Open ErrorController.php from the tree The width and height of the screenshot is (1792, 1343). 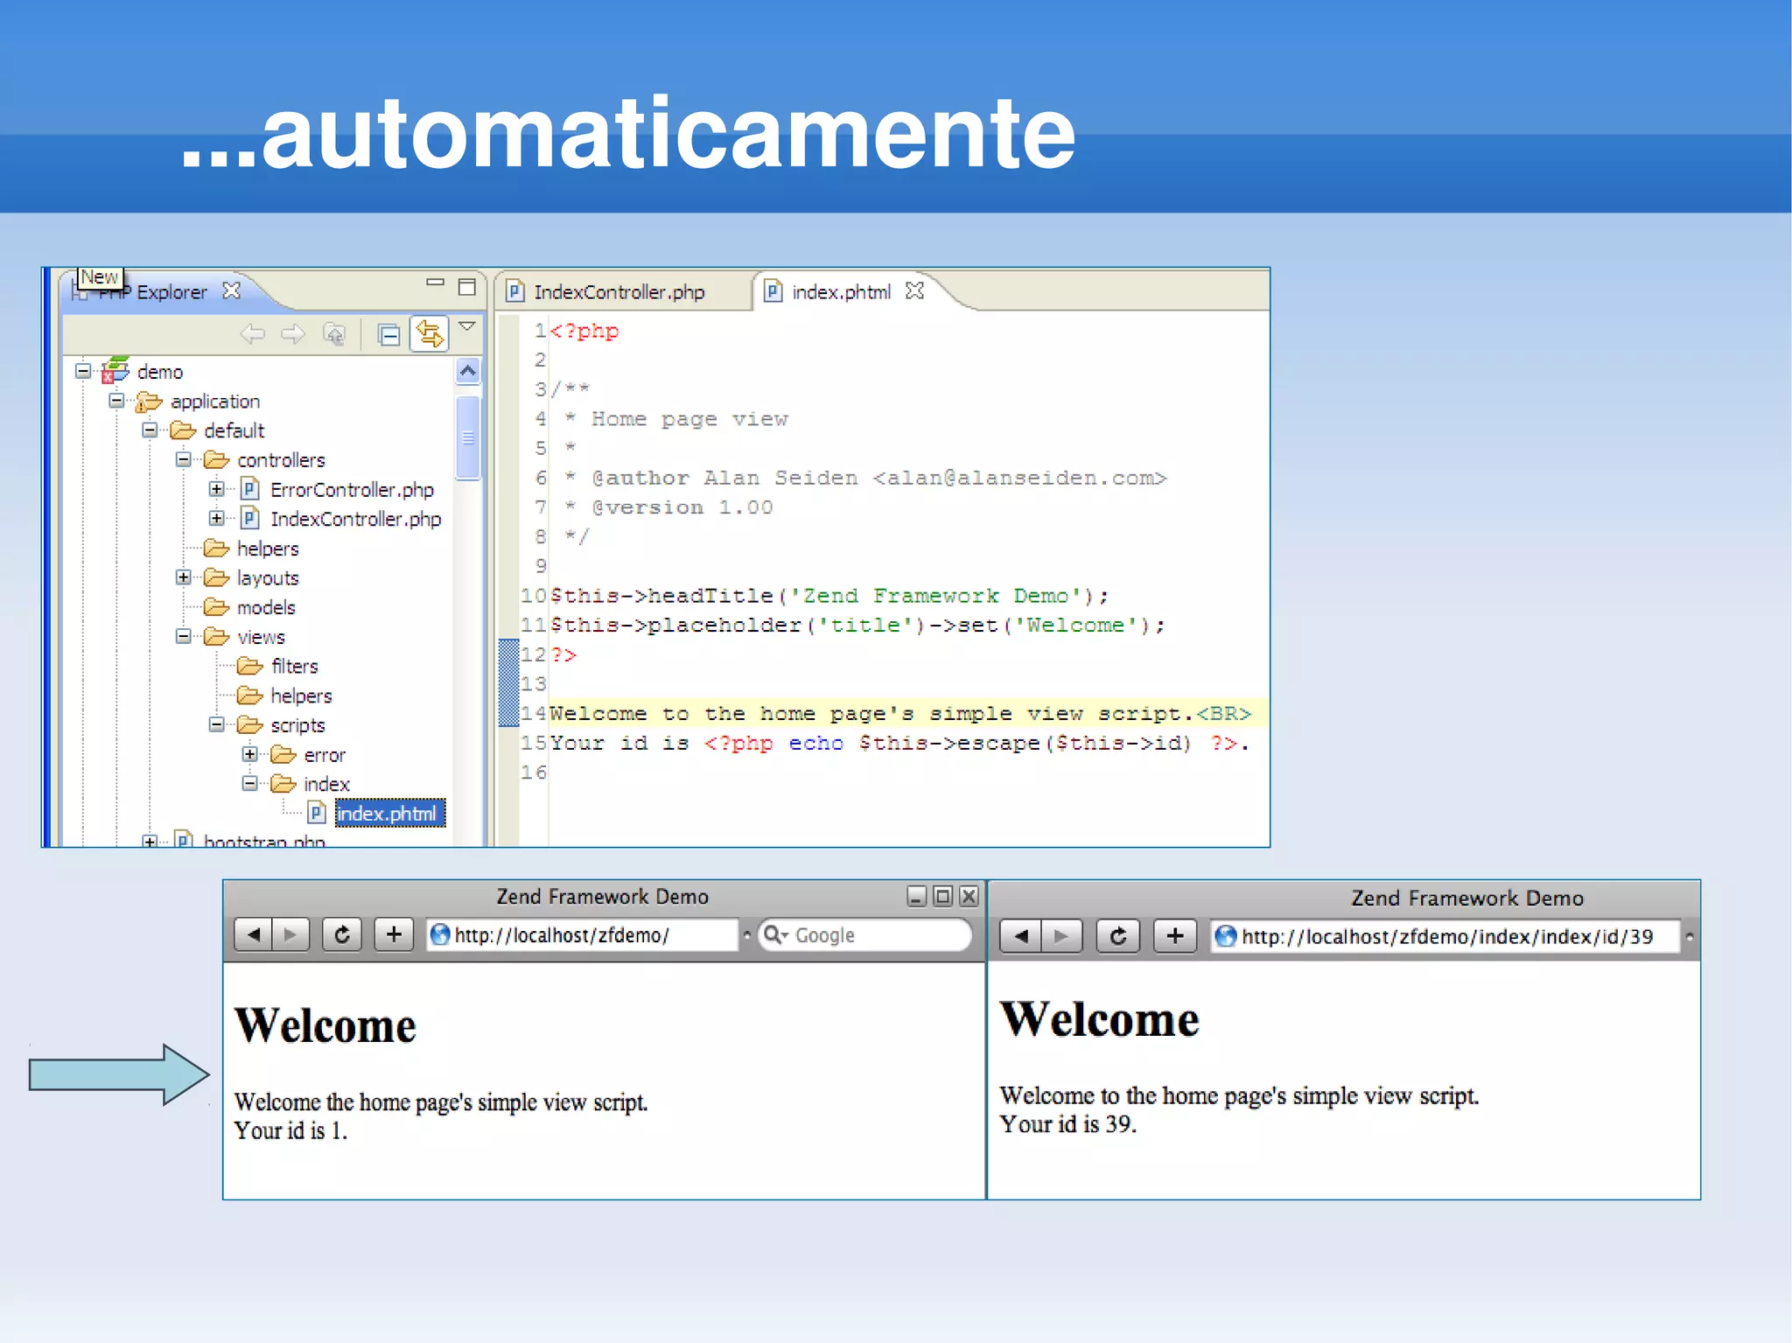pos(352,490)
